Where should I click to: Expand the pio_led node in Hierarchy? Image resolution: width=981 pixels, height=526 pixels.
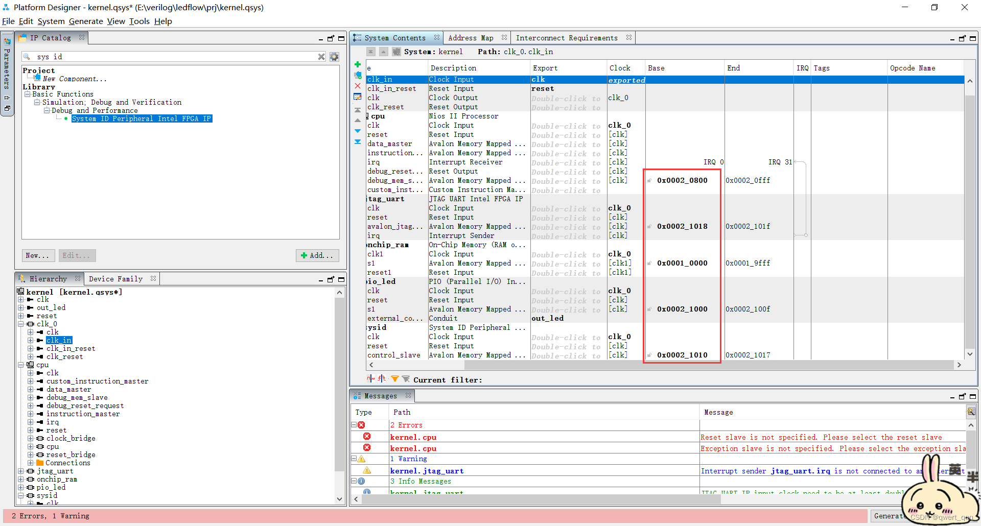click(x=21, y=487)
